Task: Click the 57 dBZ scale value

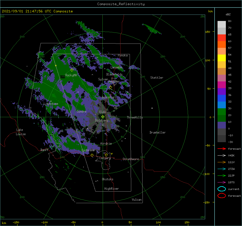Action: click(230, 48)
